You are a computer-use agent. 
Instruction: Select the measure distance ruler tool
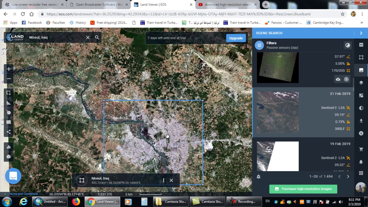coord(9,103)
